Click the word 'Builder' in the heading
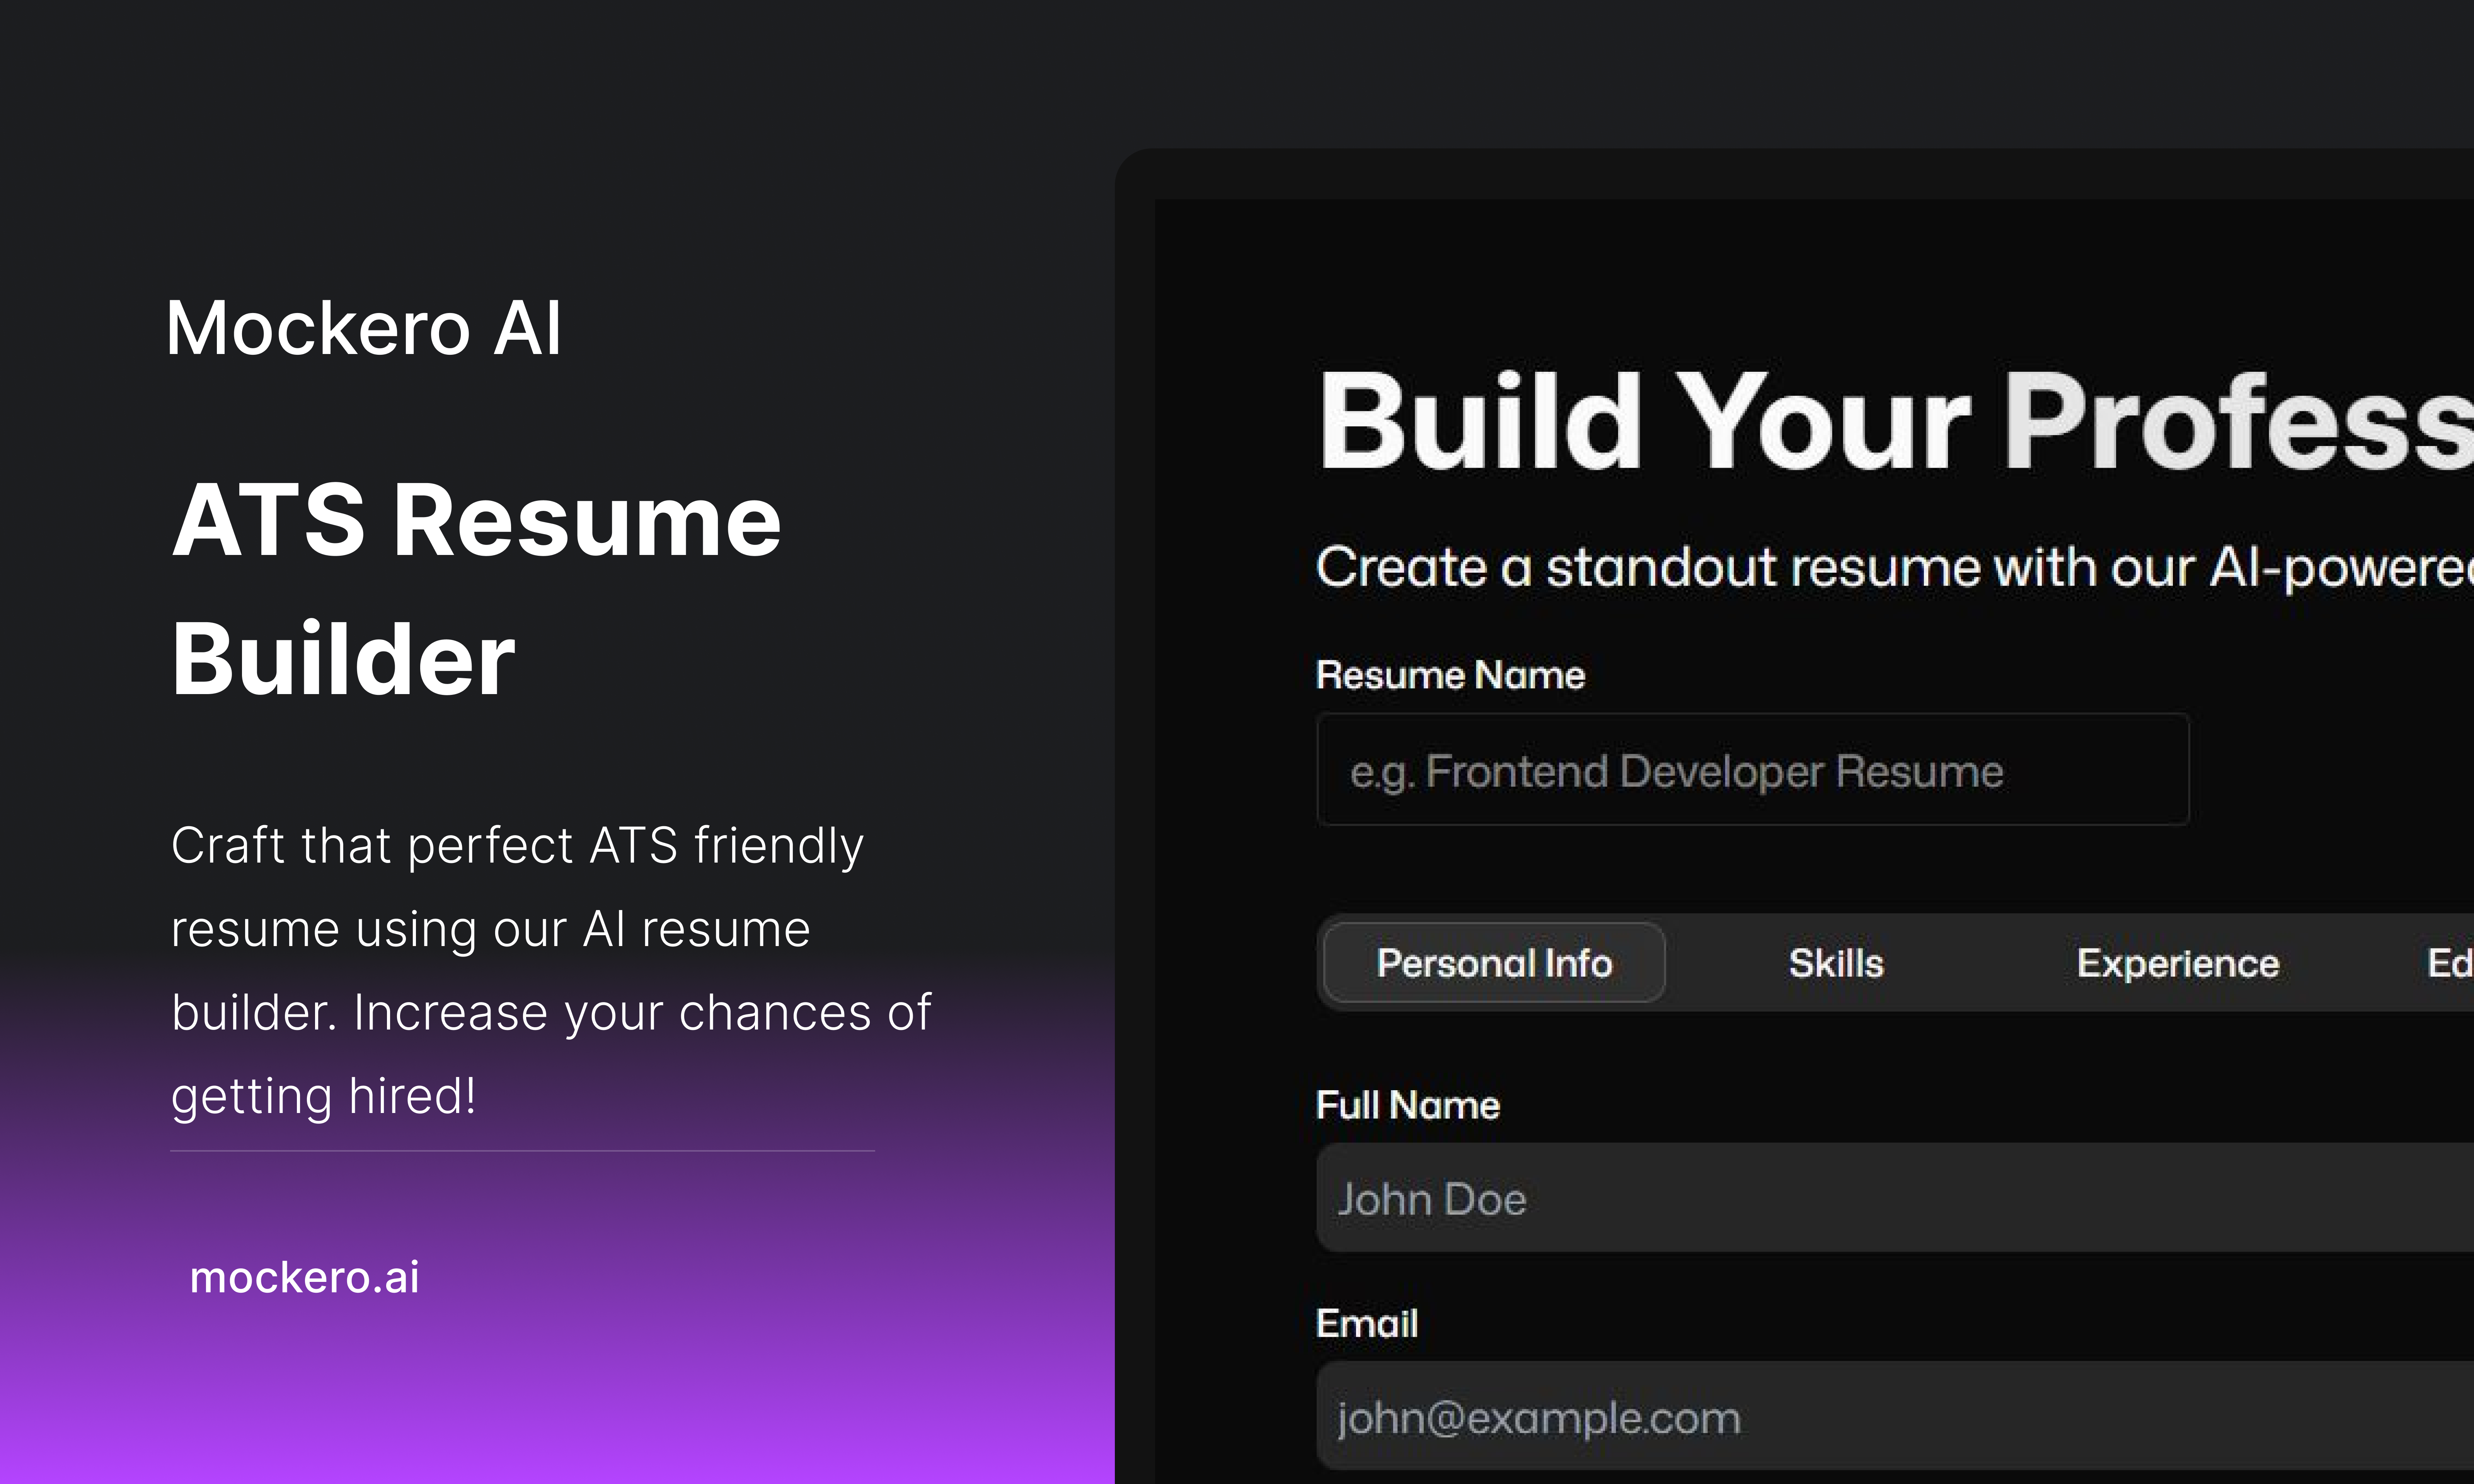Image resolution: width=2474 pixels, height=1484 pixels. (343, 659)
